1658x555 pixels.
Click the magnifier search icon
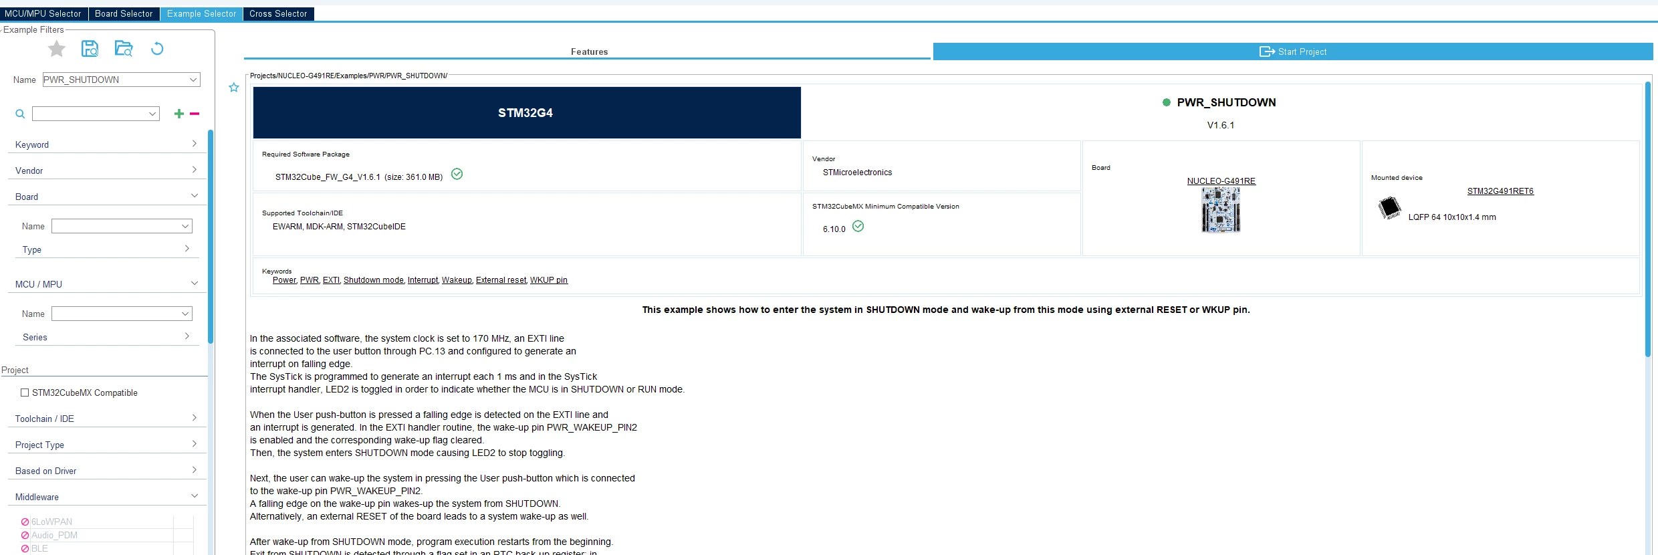coord(20,114)
